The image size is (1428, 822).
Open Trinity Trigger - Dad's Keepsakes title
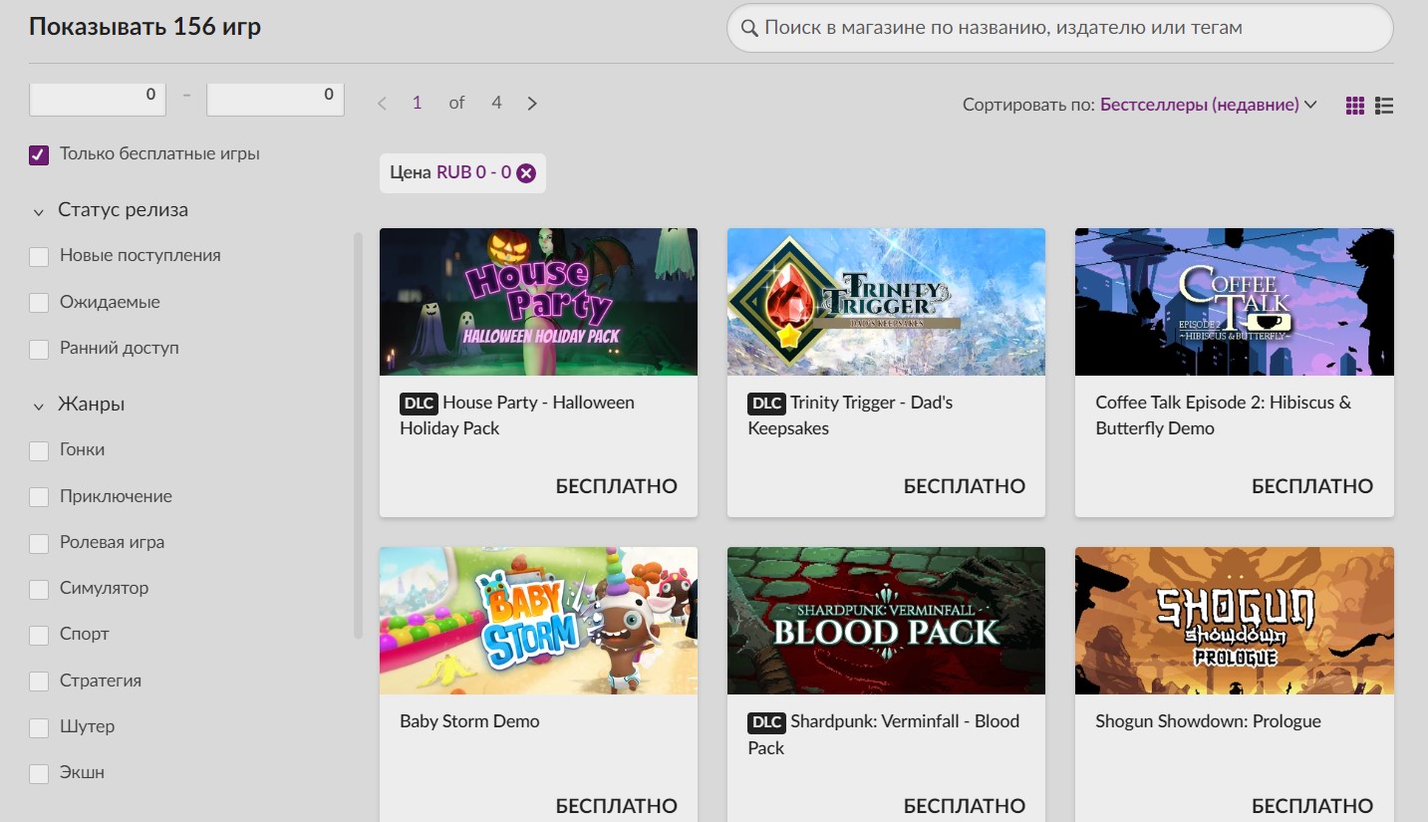click(x=850, y=415)
